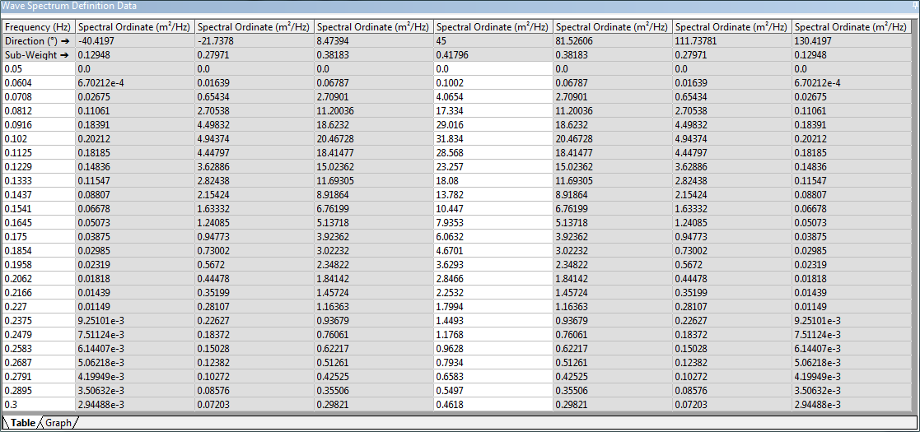Click the pin icon on the panel title bar

915,5
